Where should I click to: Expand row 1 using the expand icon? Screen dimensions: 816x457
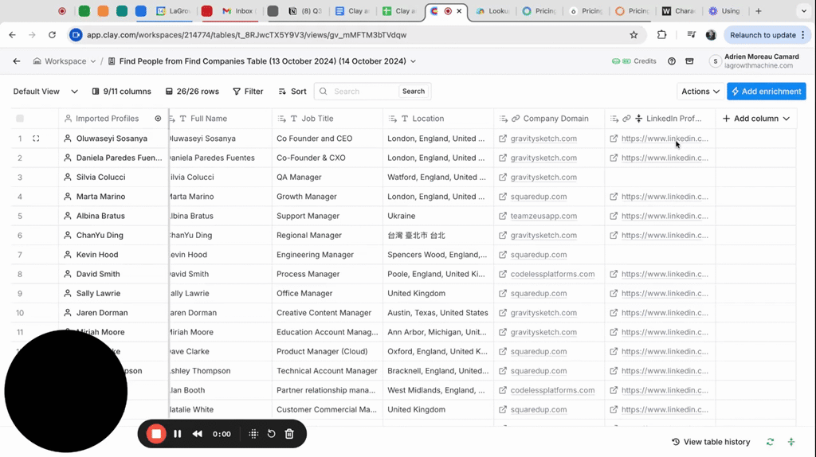click(x=36, y=139)
